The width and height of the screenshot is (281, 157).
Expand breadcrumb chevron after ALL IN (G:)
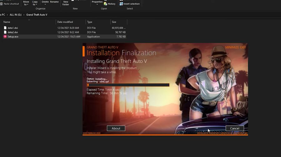(x=24, y=15)
